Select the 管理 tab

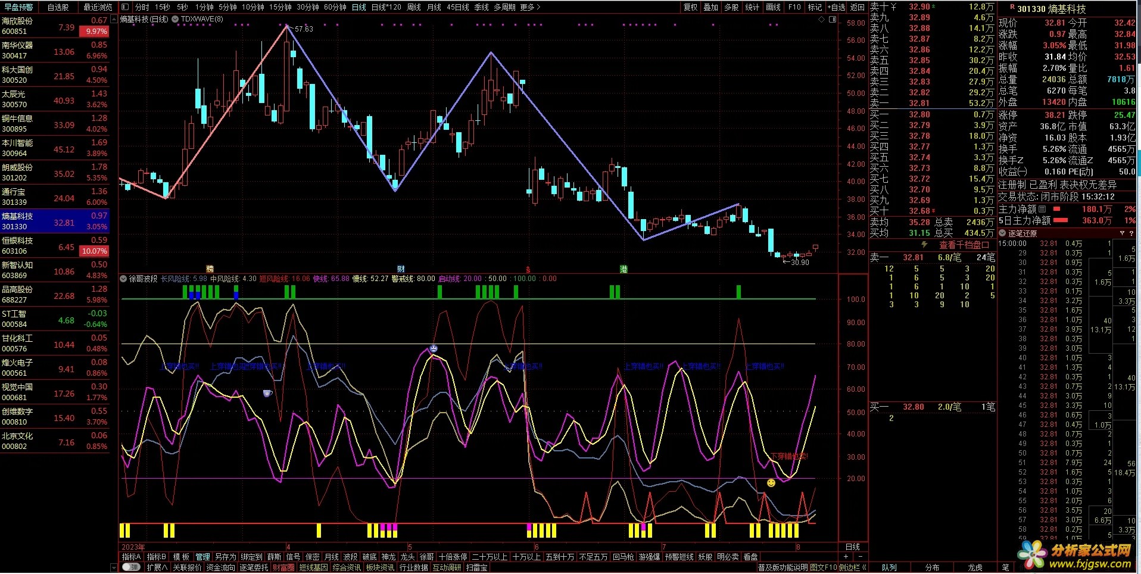click(202, 557)
